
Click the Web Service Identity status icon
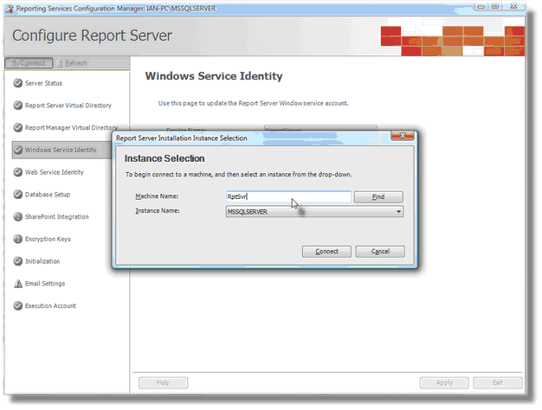[17, 172]
